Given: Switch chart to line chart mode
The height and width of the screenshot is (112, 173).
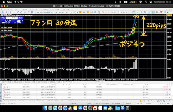Looking at the screenshot, I should click(138, 12).
